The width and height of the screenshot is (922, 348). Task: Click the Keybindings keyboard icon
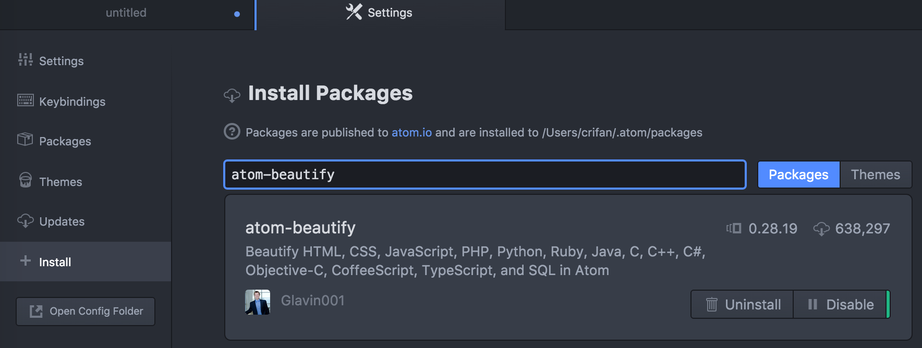[x=25, y=100]
